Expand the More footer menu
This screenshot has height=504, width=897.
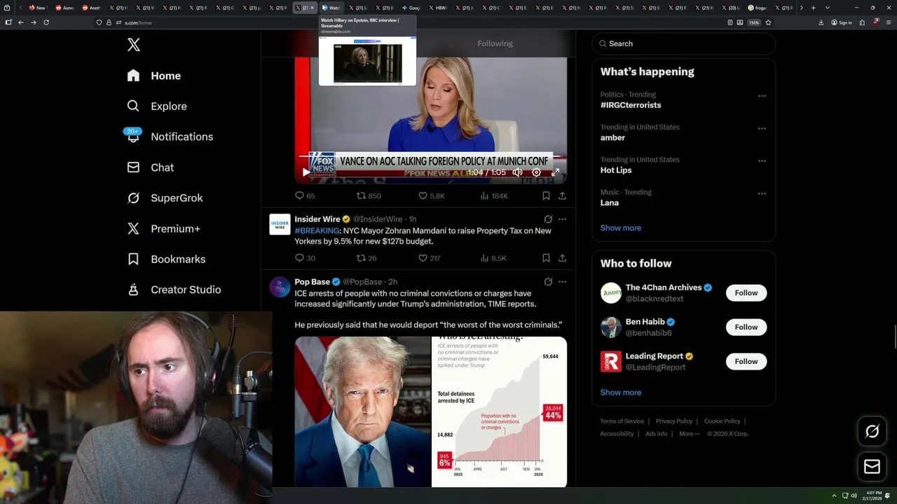690,434
